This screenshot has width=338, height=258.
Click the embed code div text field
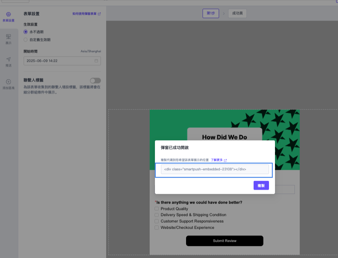215,169
